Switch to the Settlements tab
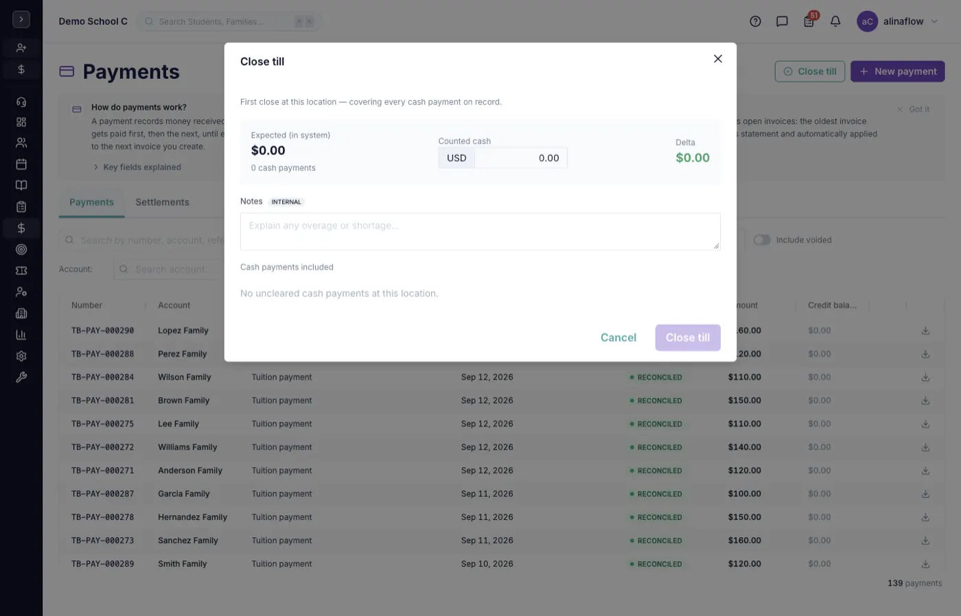This screenshot has width=961, height=616. (162, 202)
